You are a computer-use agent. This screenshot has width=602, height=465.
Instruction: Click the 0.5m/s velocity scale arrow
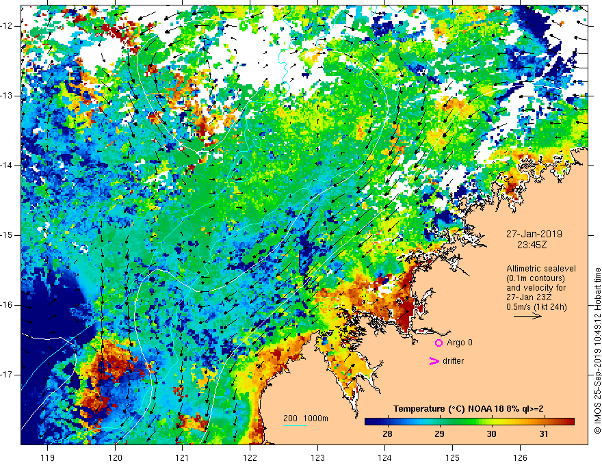(527, 316)
